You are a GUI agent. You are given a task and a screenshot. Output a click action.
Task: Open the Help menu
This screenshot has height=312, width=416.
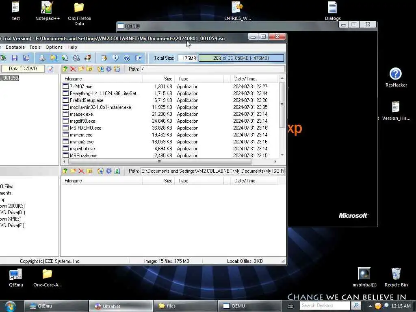click(x=72, y=47)
